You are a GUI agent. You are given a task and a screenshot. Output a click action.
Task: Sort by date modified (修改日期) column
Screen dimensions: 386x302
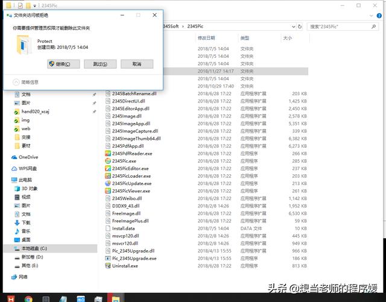tap(206, 38)
